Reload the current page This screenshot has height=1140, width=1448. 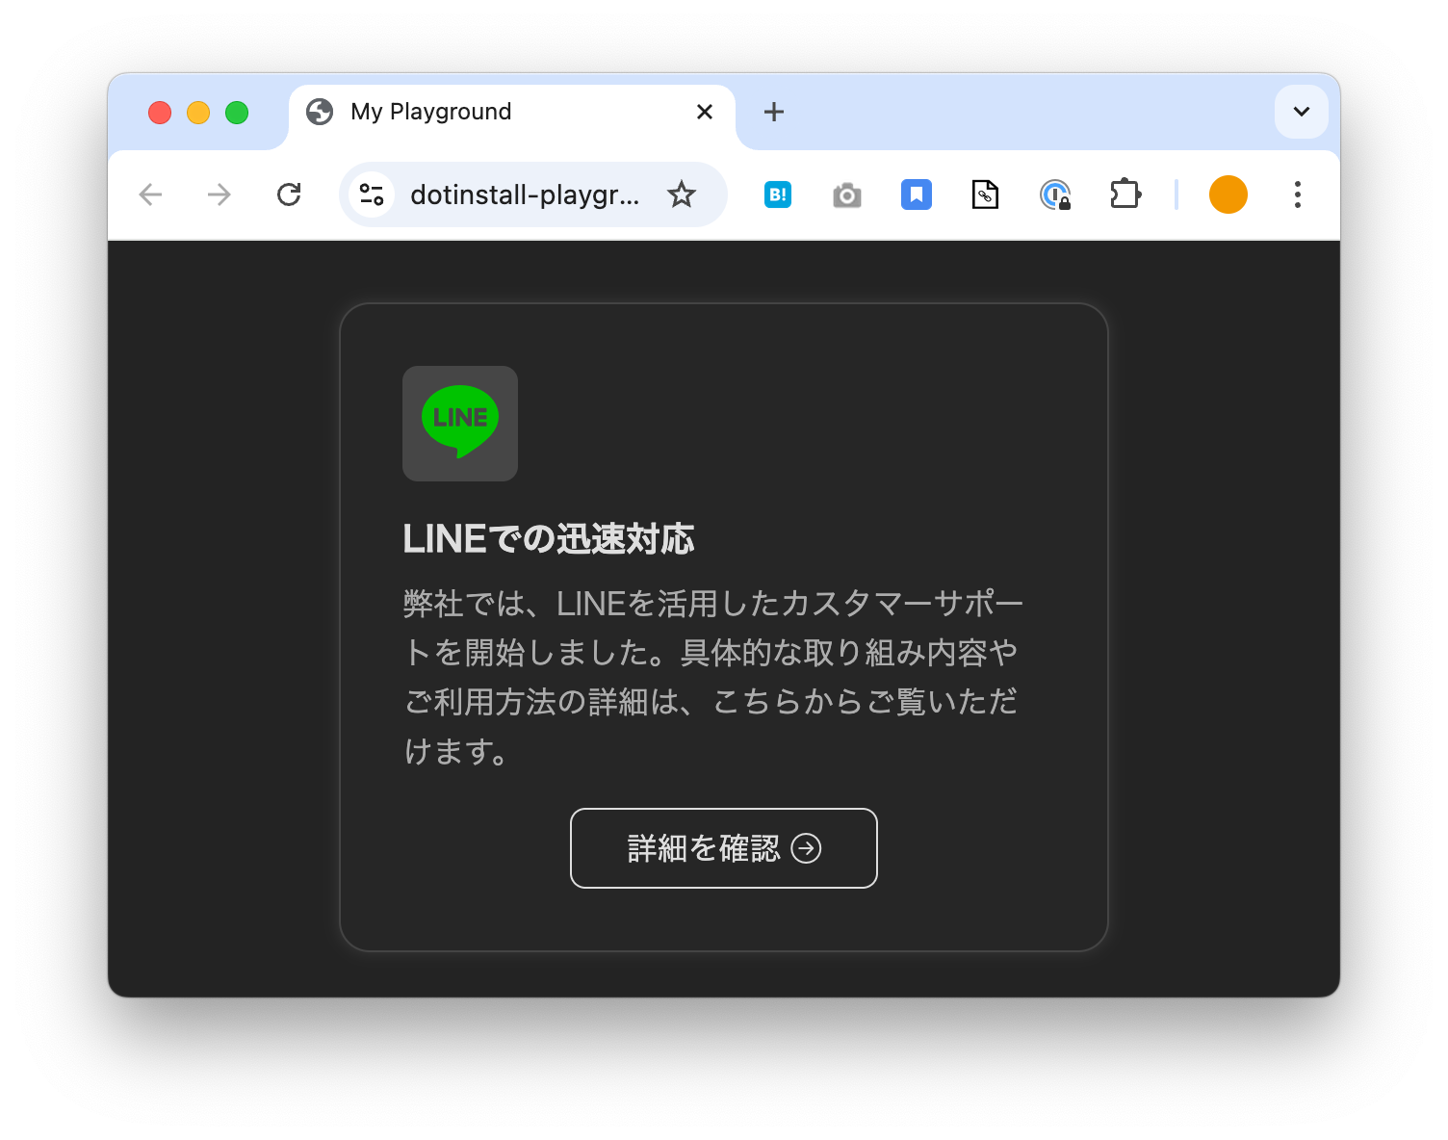(x=289, y=194)
